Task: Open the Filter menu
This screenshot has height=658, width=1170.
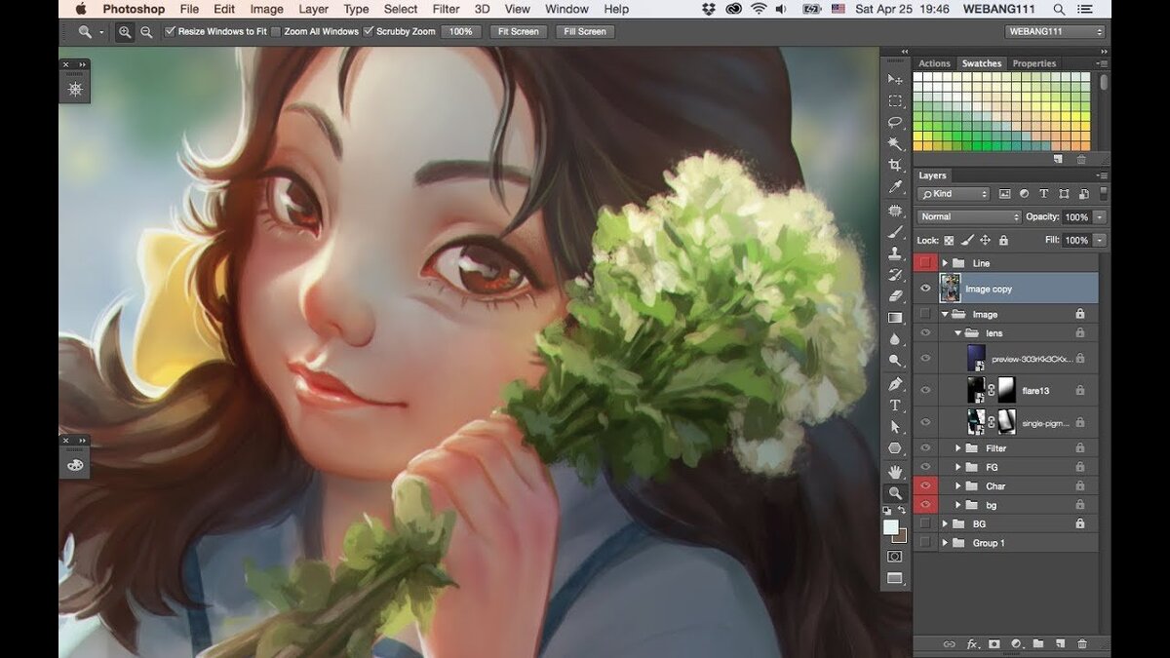Action: [x=446, y=9]
